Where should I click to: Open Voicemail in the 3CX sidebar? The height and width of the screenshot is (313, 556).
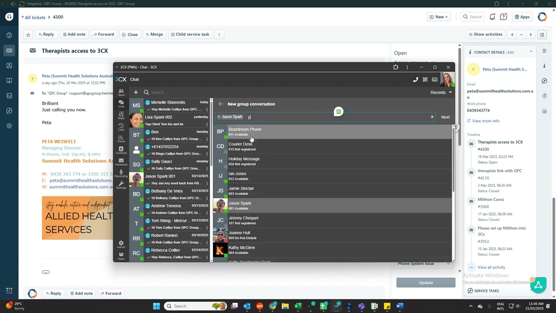click(x=121, y=161)
